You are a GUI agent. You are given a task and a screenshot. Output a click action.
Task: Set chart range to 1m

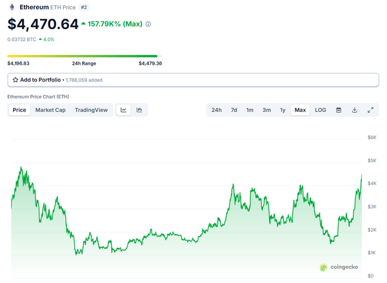(250, 110)
